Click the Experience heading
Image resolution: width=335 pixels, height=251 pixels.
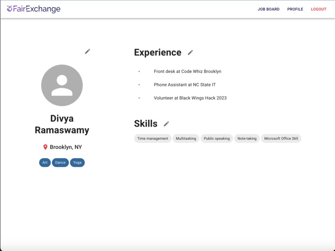(158, 53)
